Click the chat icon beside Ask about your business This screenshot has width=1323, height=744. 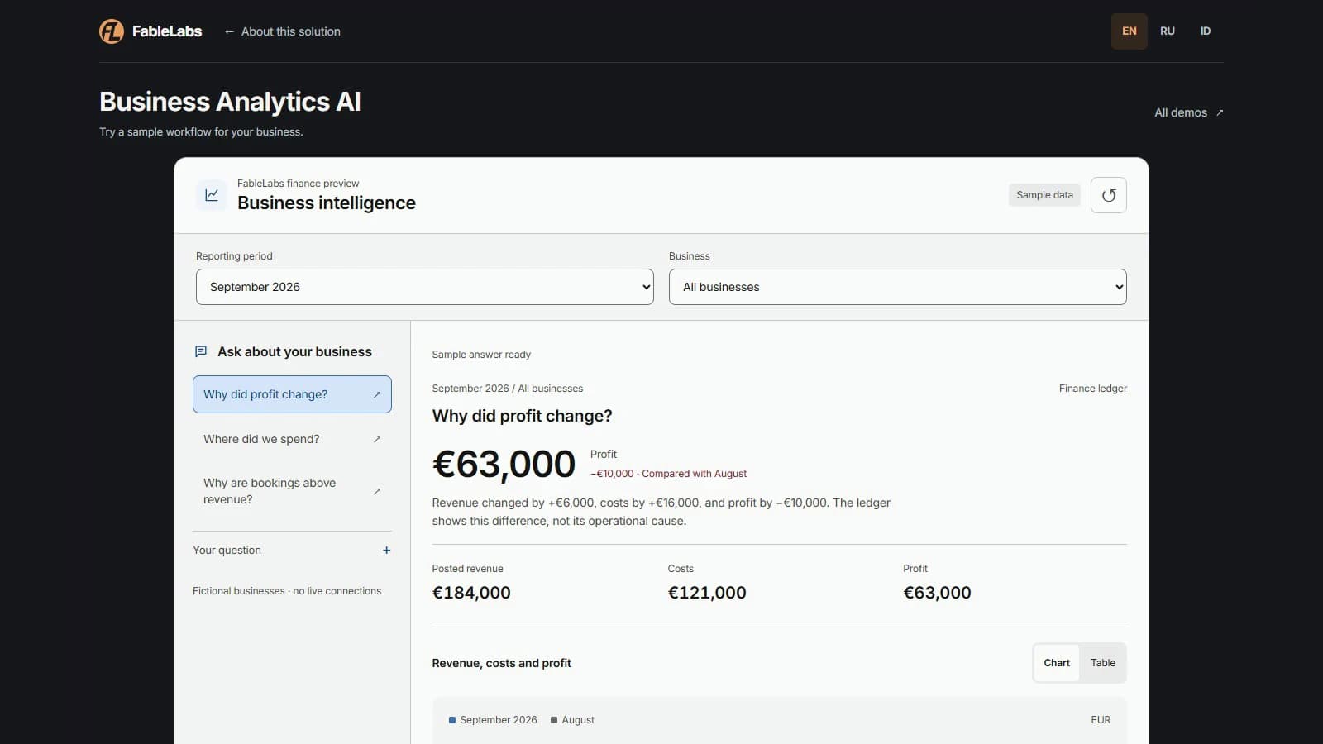(x=201, y=351)
